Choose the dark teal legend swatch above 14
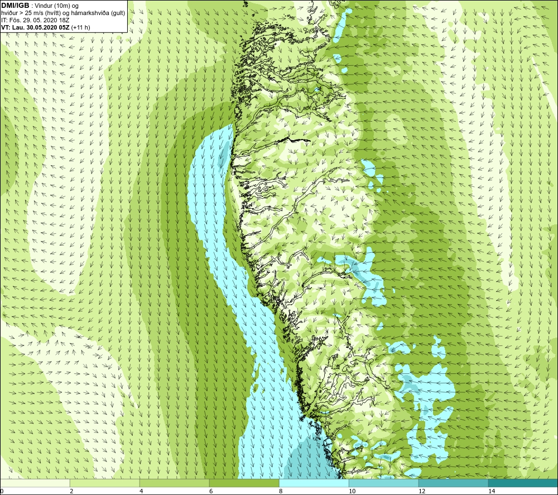The width and height of the screenshot is (558, 495). [523, 483]
